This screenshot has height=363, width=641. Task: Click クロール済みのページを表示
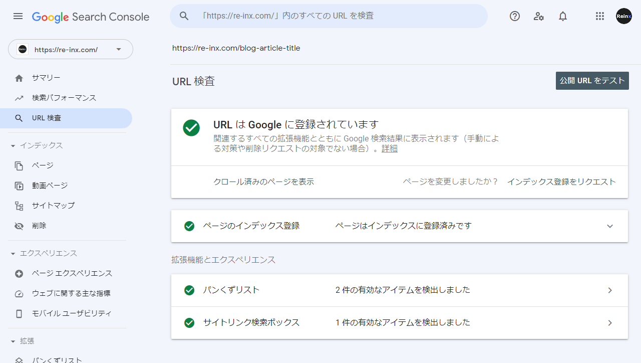point(263,182)
